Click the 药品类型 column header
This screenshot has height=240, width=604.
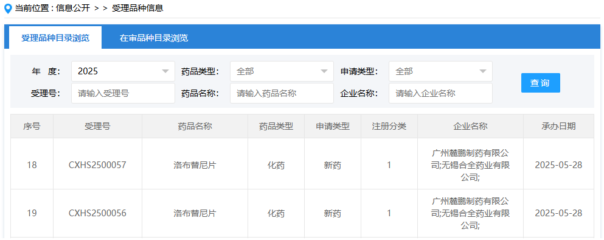point(276,126)
